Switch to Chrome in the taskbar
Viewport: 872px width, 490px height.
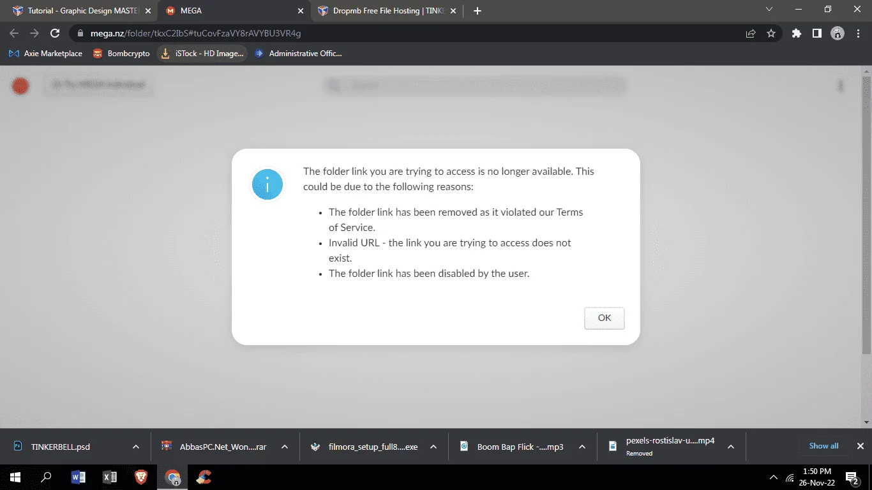click(172, 477)
